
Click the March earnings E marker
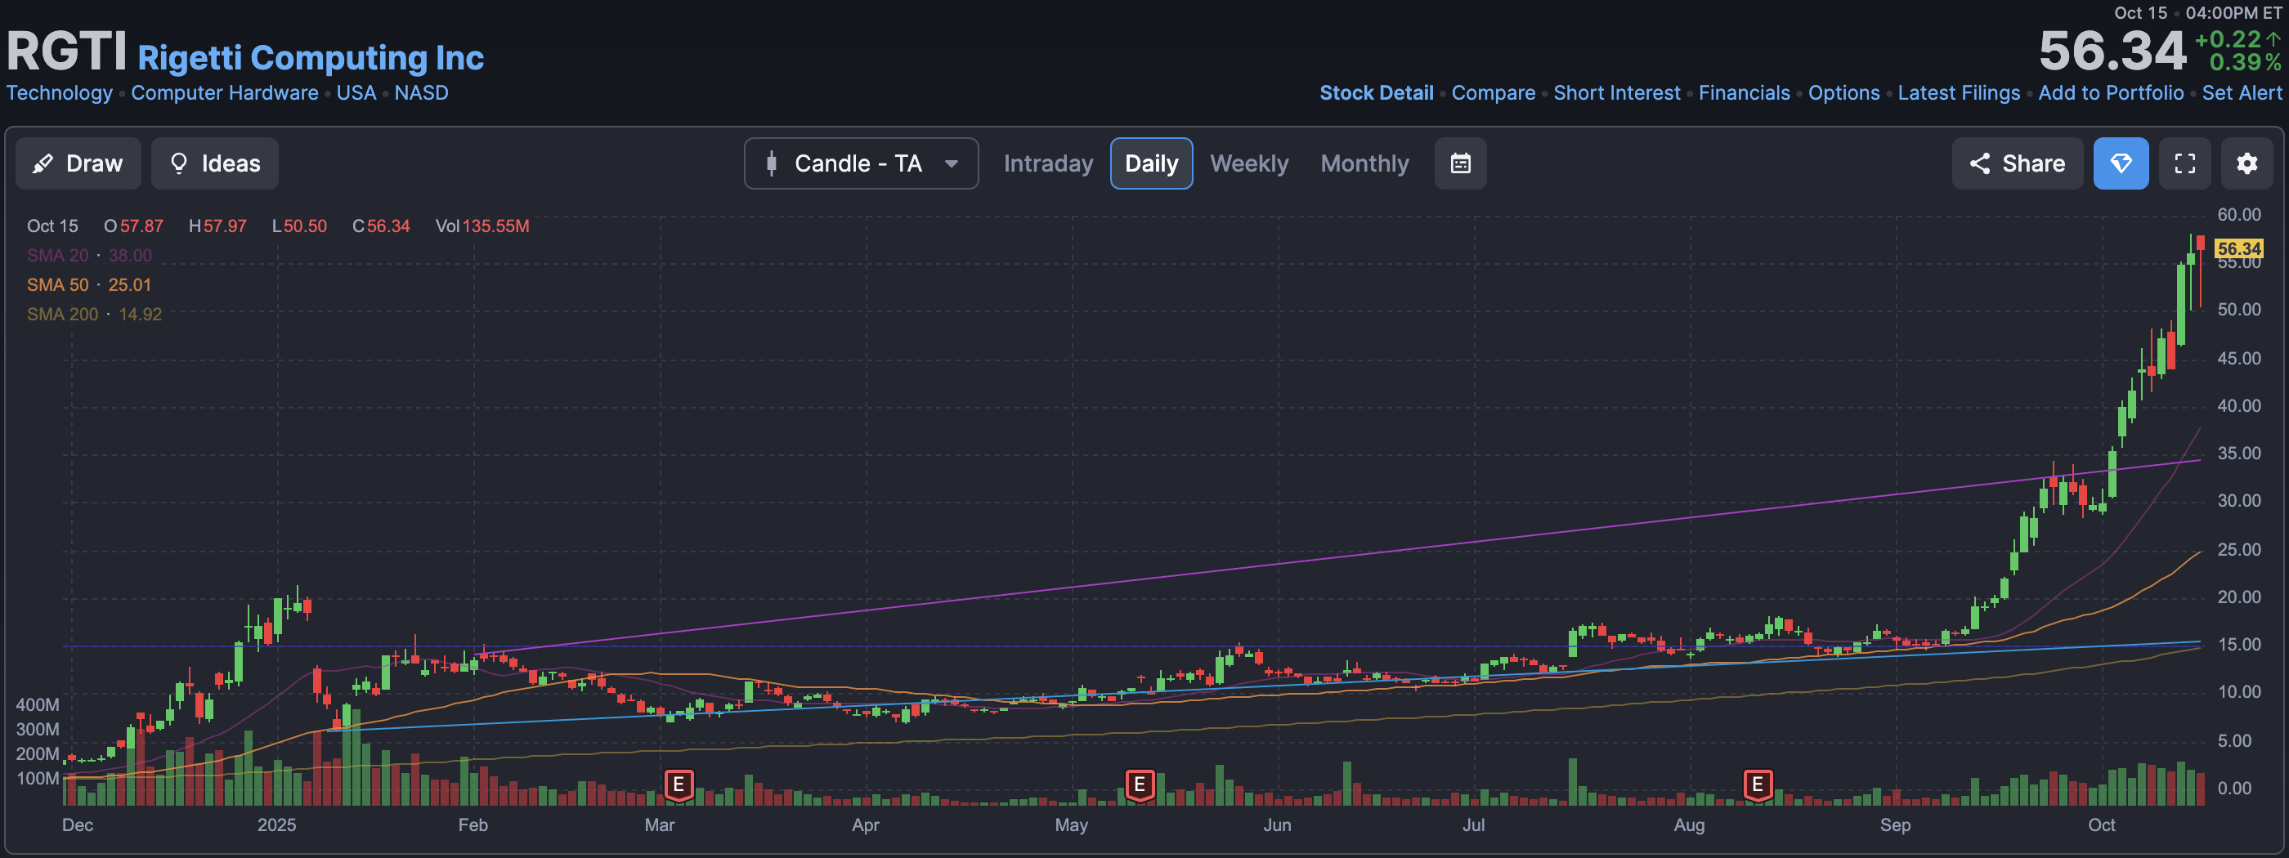click(678, 785)
